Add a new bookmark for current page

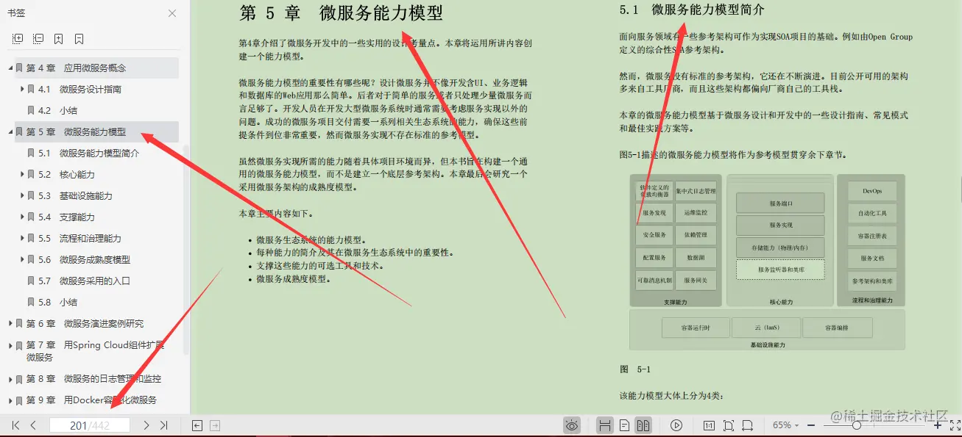pos(57,38)
